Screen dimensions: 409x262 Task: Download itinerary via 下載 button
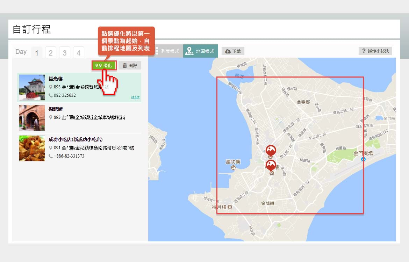(x=233, y=51)
